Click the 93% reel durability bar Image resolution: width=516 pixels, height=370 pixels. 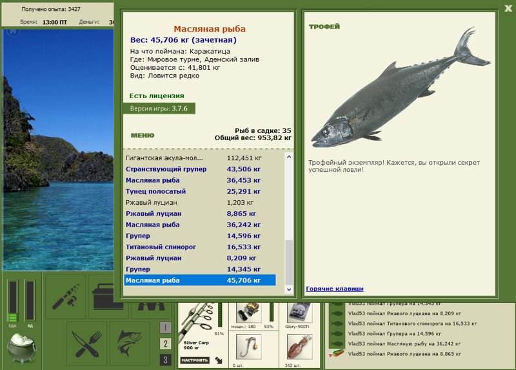point(272,312)
